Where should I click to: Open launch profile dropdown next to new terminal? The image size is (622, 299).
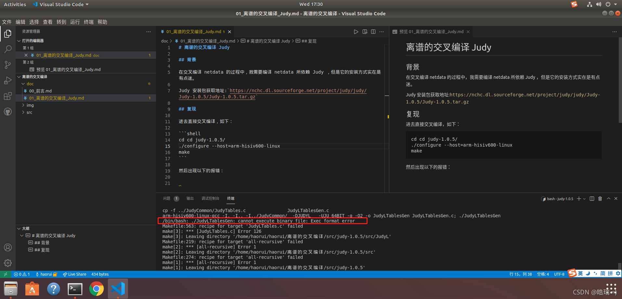[x=584, y=199]
